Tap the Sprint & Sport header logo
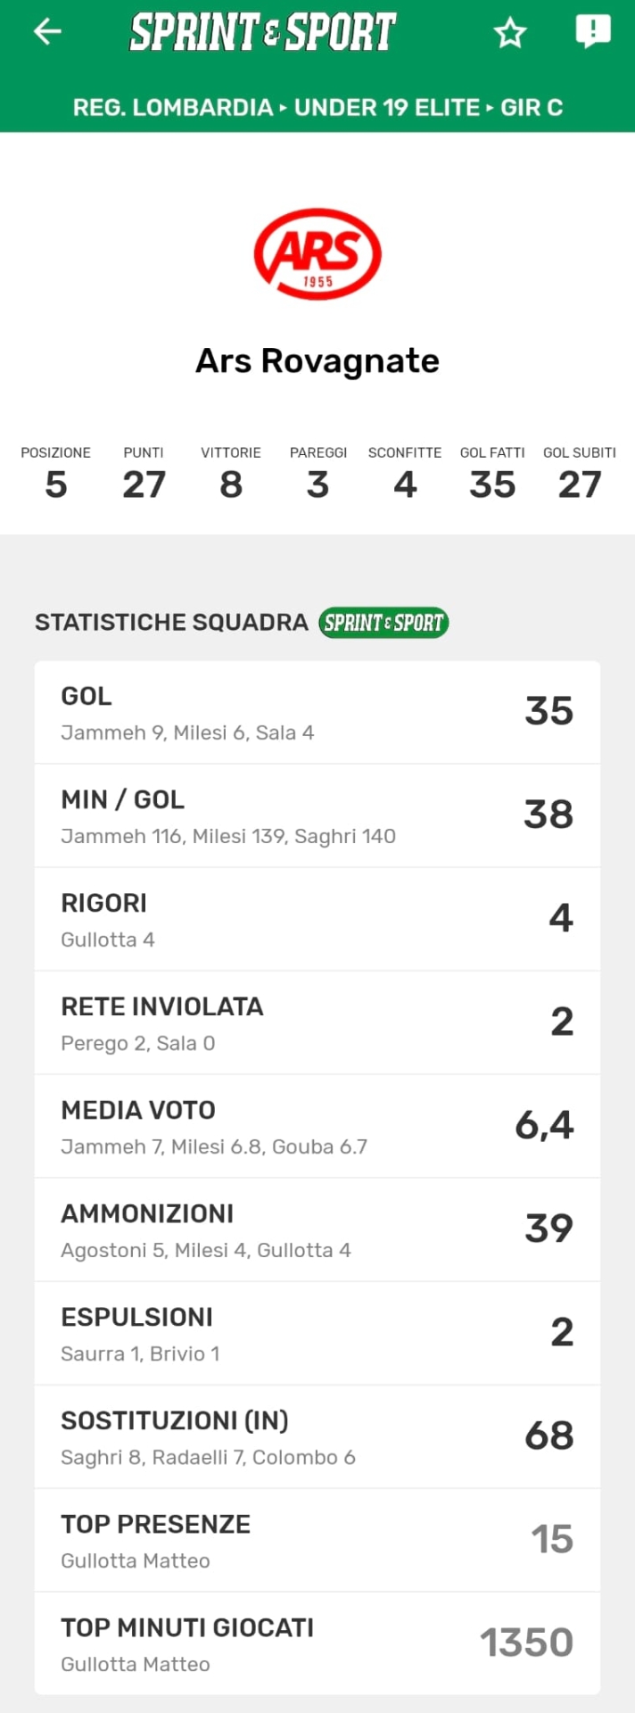This screenshot has width=635, height=1713. (263, 32)
